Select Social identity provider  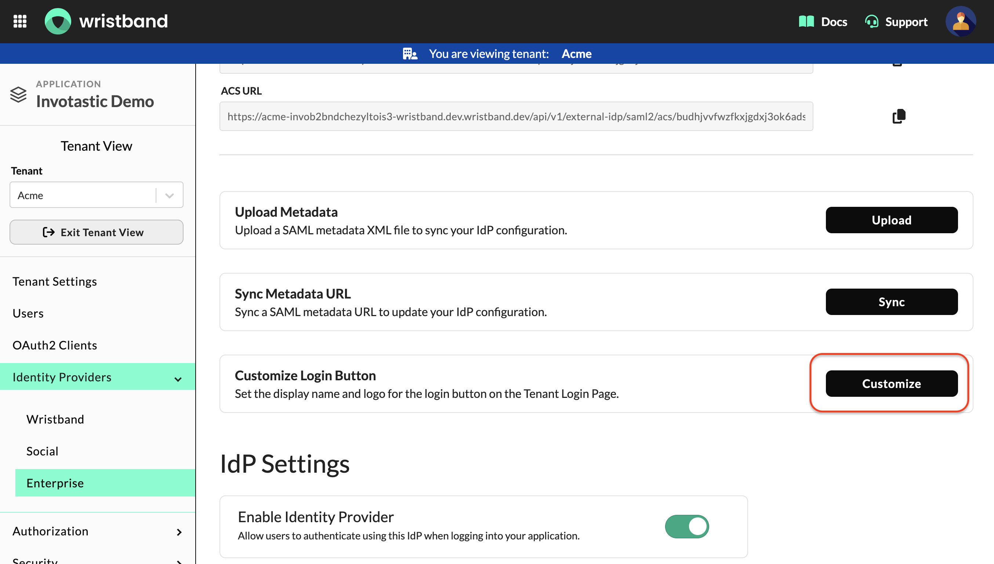pos(42,451)
